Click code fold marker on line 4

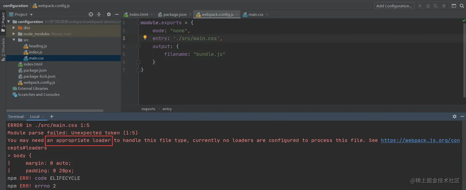click(139, 46)
